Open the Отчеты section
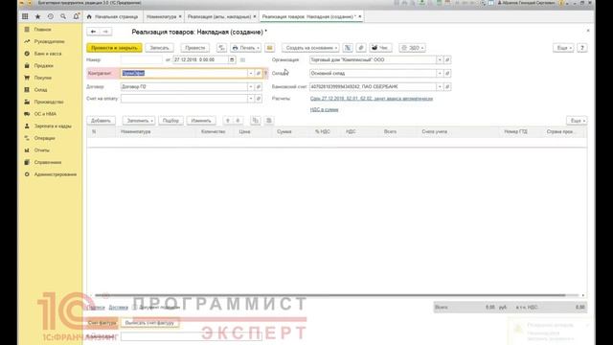Viewport: 613px width, 345px height. coord(41,150)
